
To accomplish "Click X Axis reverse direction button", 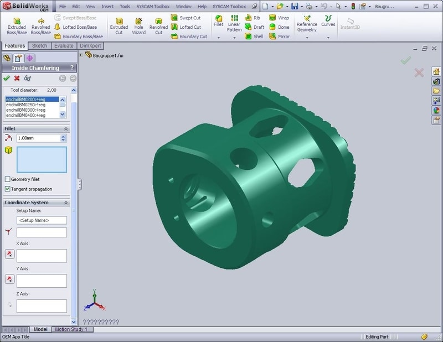I will point(9,254).
